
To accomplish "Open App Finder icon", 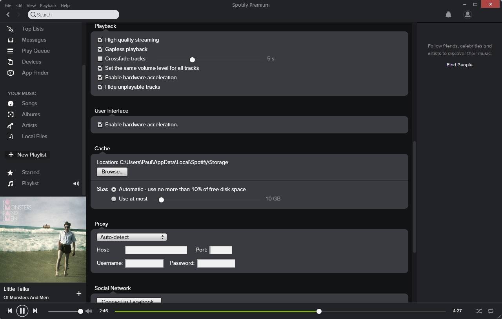I will pyautogui.click(x=11, y=73).
